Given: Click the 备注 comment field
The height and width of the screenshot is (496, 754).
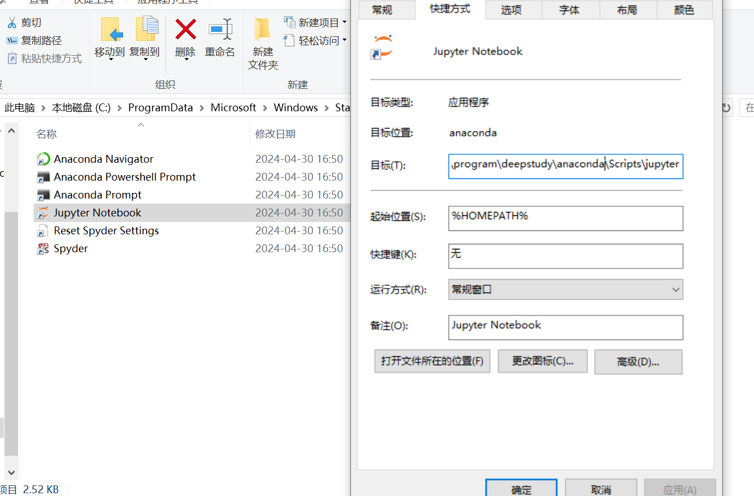Looking at the screenshot, I should [x=565, y=328].
